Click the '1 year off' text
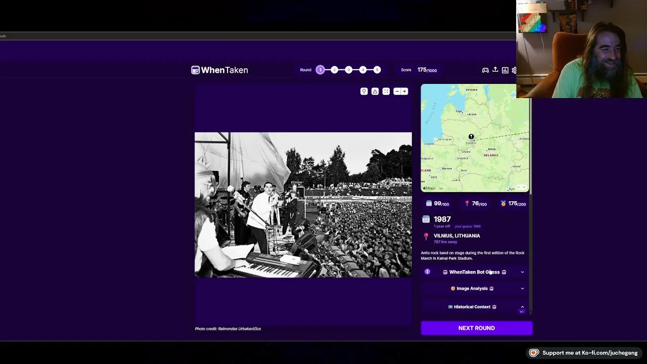Screen dimensions: 647x364 (442, 226)
